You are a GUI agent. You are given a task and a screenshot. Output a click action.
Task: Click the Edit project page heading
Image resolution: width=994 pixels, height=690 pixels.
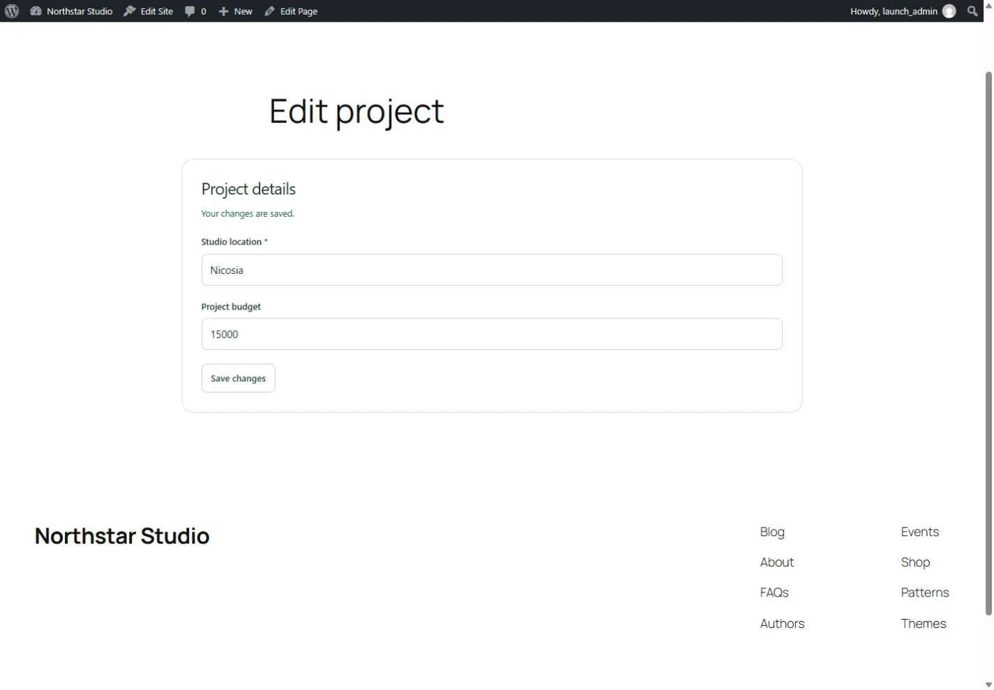point(356,112)
